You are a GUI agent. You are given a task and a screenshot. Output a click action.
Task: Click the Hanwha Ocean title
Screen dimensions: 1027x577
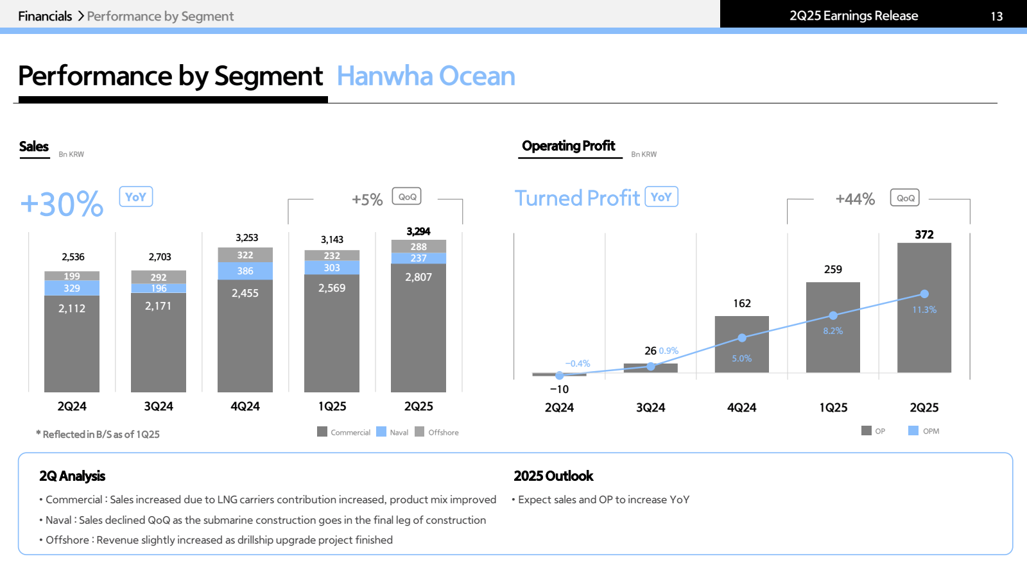click(426, 76)
